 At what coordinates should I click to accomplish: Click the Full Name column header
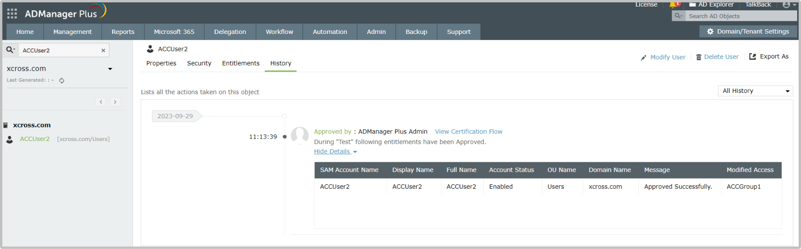point(461,170)
